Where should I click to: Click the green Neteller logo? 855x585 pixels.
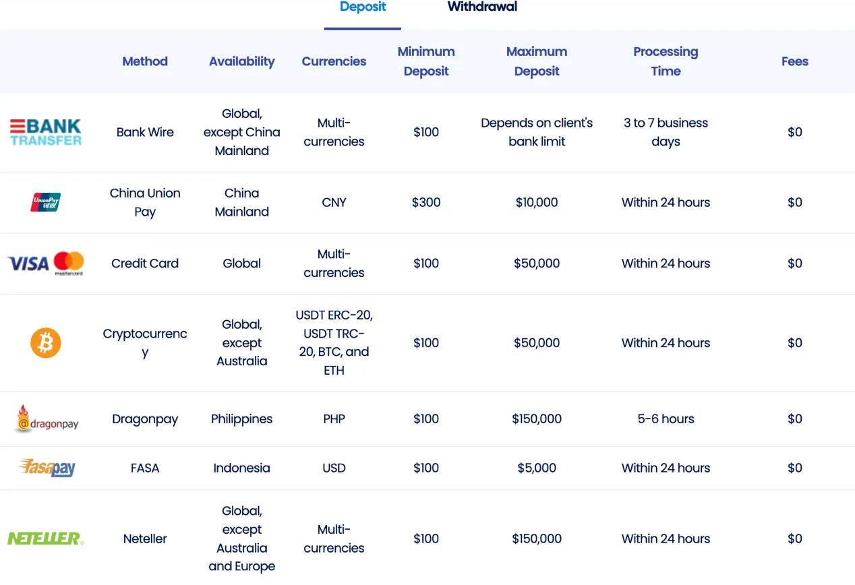46,538
